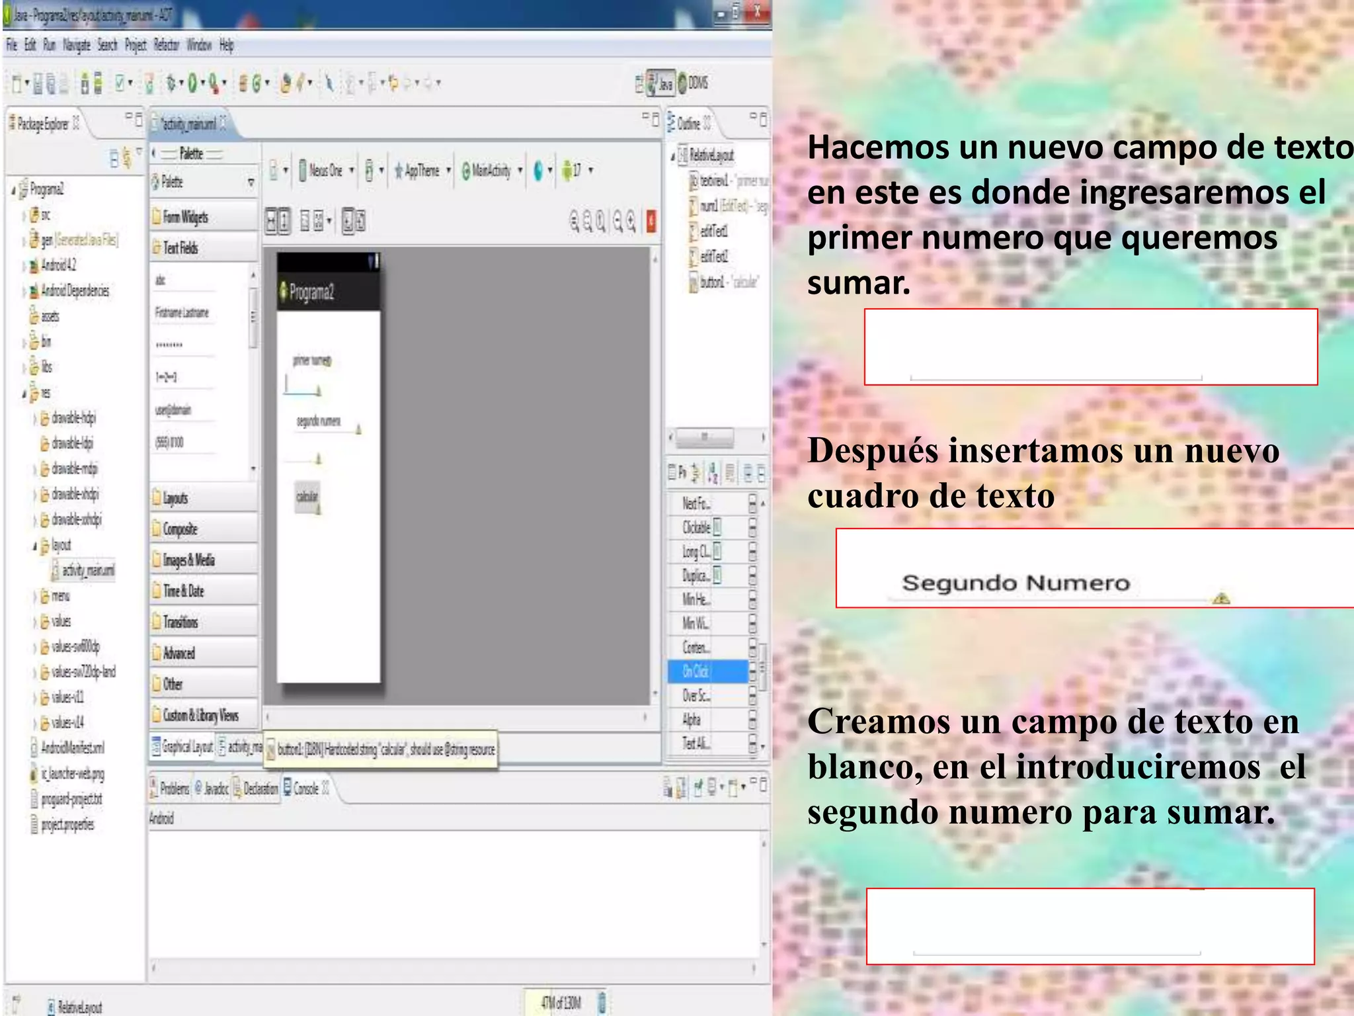The height and width of the screenshot is (1016, 1354).
Task: Toggle the Duplicate Parent State checkbox
Action: pos(717,575)
